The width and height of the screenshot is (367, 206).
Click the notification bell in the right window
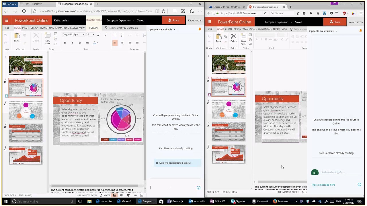361,31
